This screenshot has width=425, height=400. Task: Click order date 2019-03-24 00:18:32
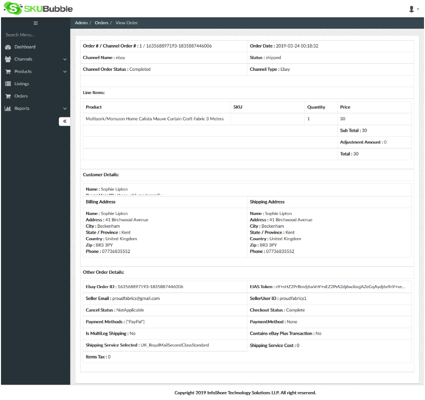click(297, 46)
